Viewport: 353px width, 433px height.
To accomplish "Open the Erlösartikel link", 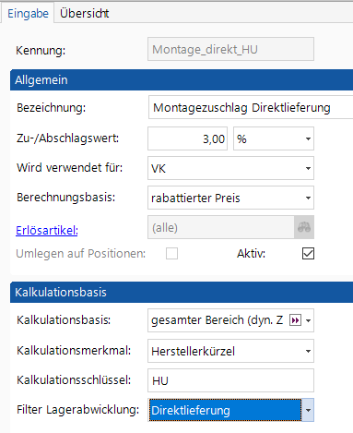I will click(47, 230).
